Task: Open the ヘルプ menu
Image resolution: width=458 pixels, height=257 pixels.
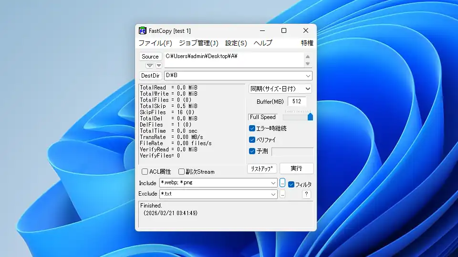Action: (263, 43)
